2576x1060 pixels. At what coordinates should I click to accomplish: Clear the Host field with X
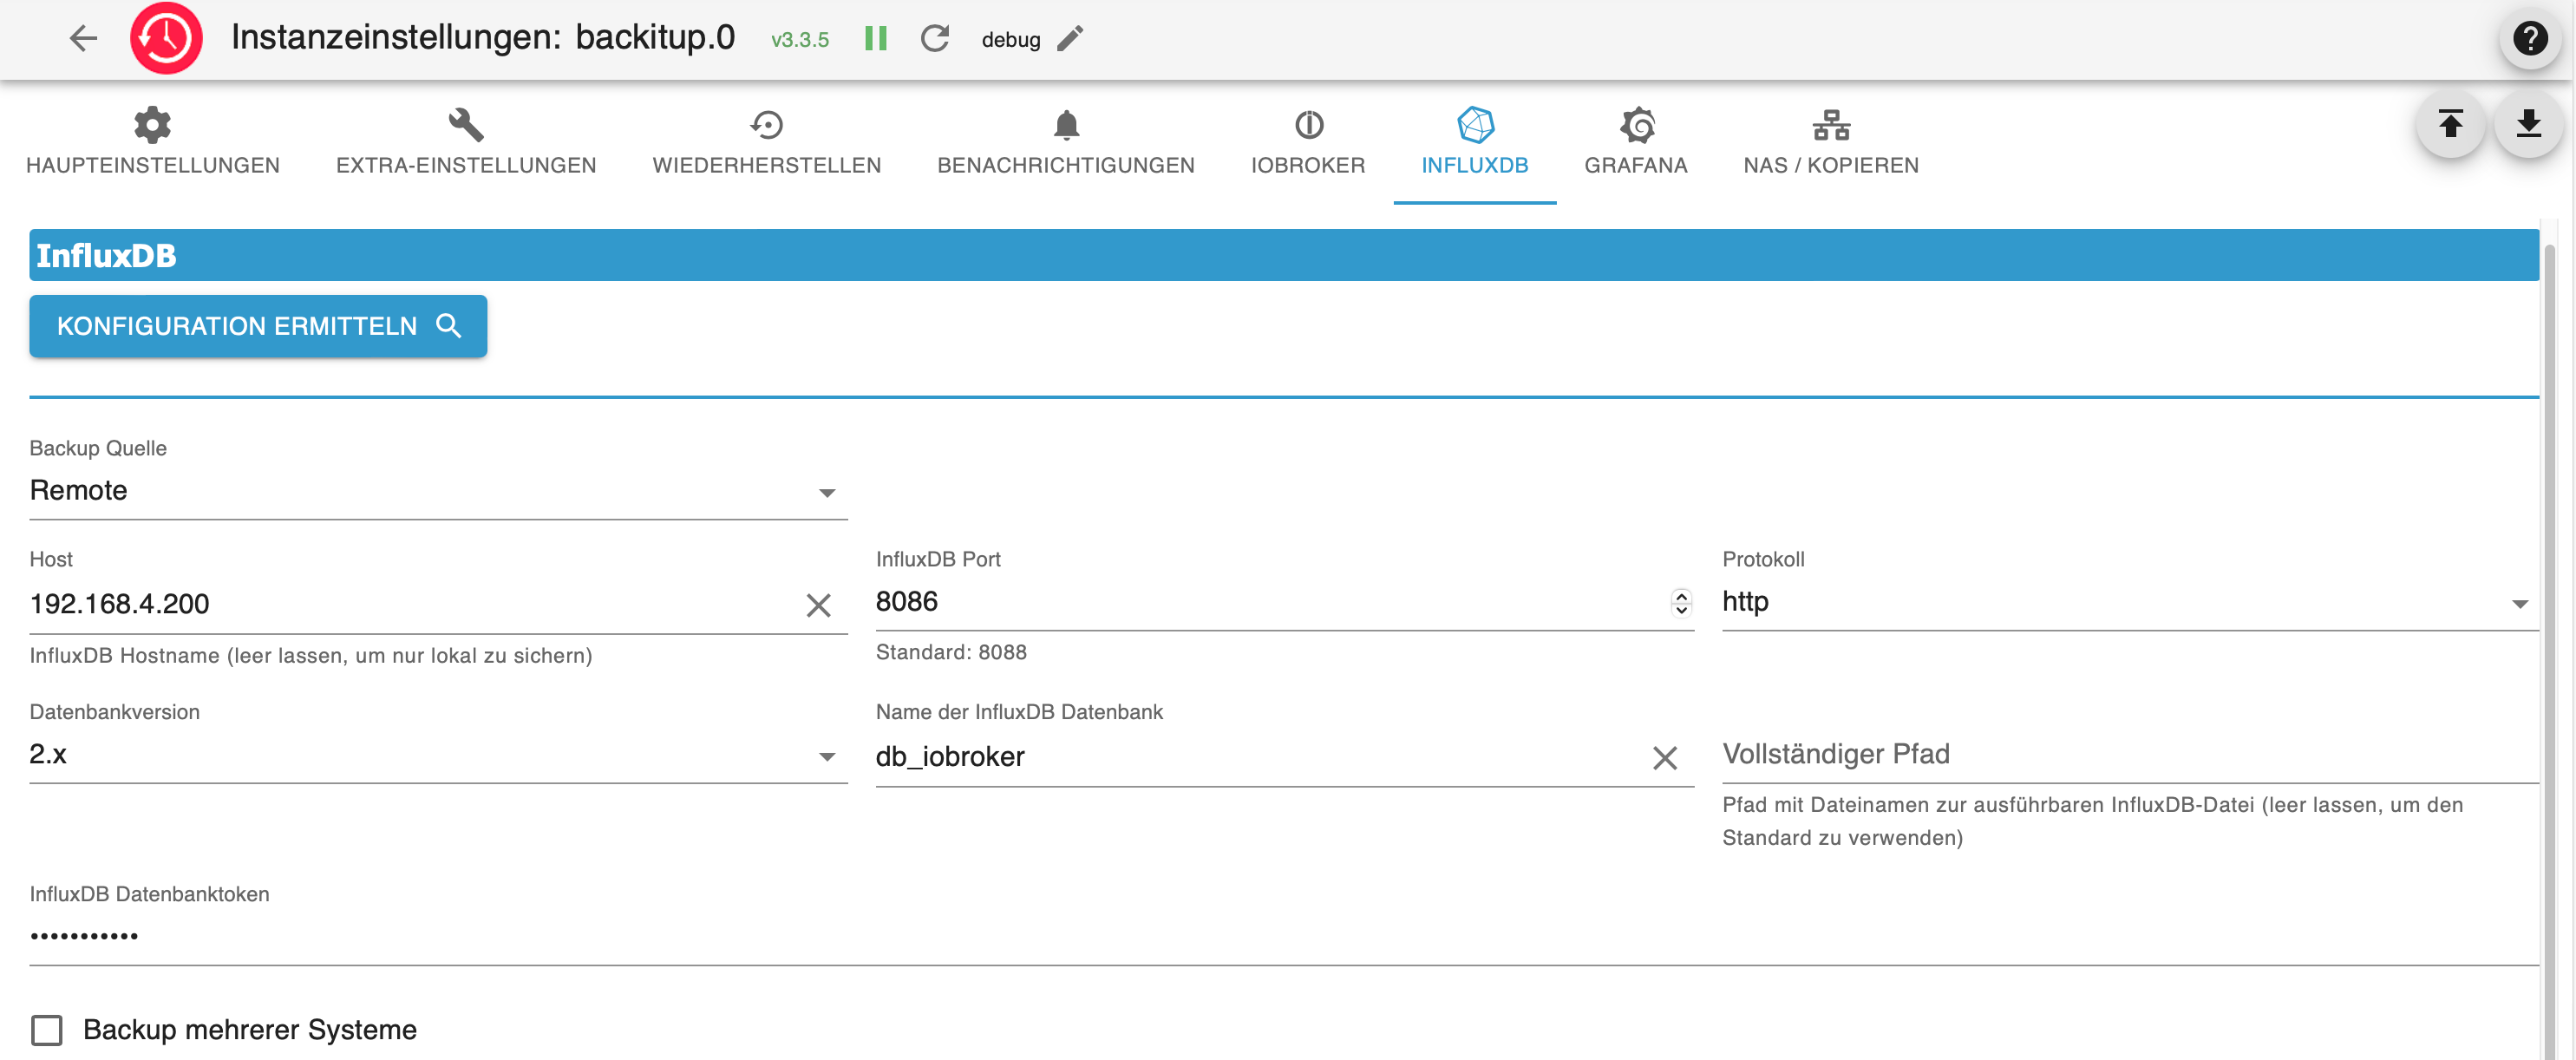818,605
